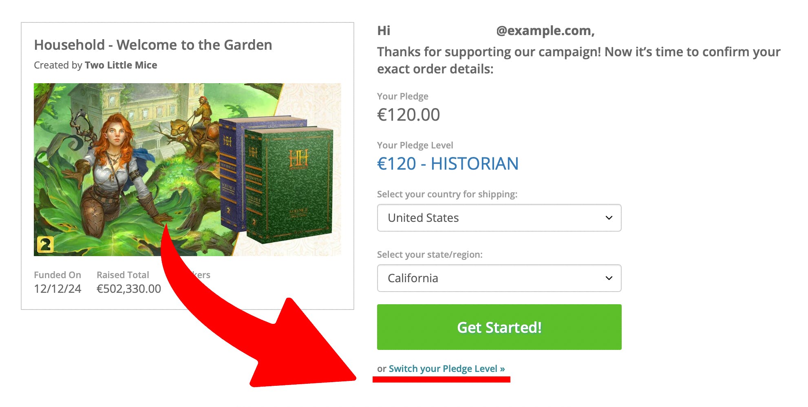
Task: Click the Raised Total €502,330.00 value
Action: point(128,289)
